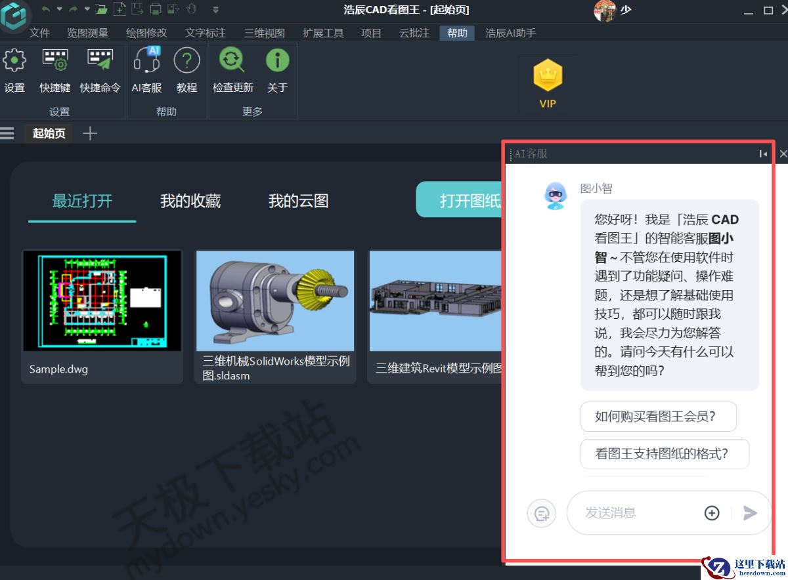Start a new conversation via chat bubble icon

tap(541, 513)
